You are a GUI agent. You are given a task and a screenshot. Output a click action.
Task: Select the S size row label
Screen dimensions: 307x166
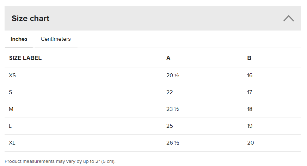coord(11,92)
